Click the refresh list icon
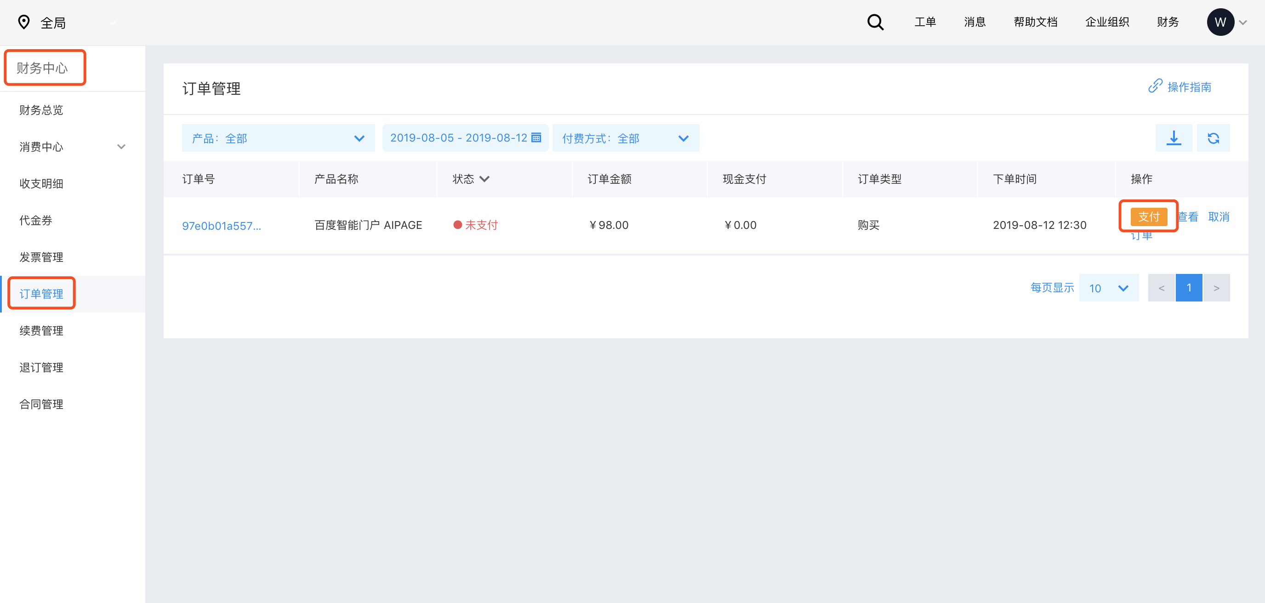This screenshot has width=1265, height=603. click(1213, 138)
